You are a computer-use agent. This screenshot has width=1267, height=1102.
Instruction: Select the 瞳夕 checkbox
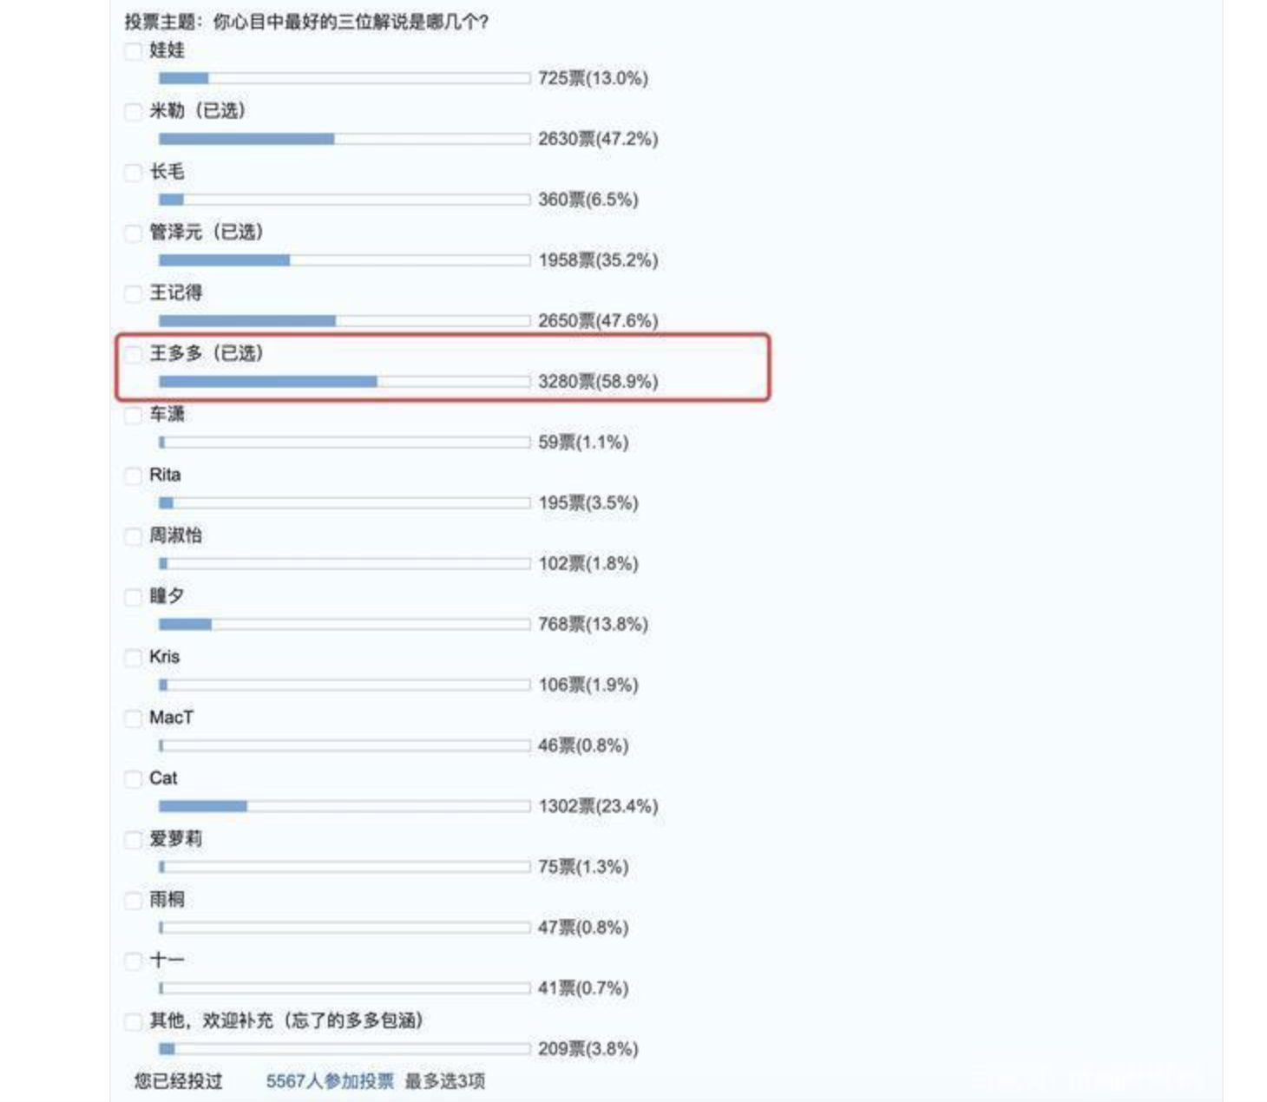133,598
